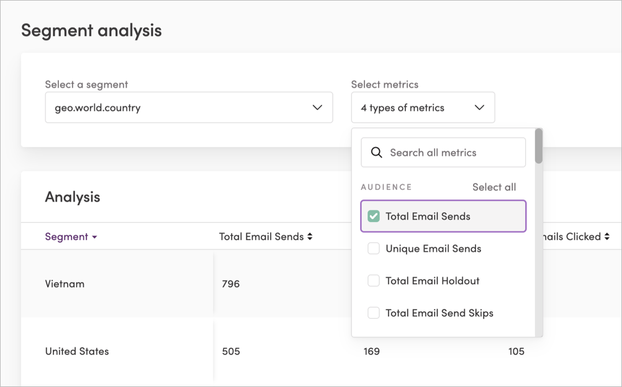
Task: Click the chevron on 4 types of metrics
Action: tap(479, 107)
